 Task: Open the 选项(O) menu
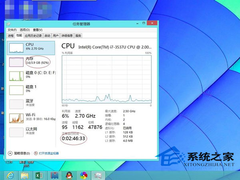[x=25, y=30]
